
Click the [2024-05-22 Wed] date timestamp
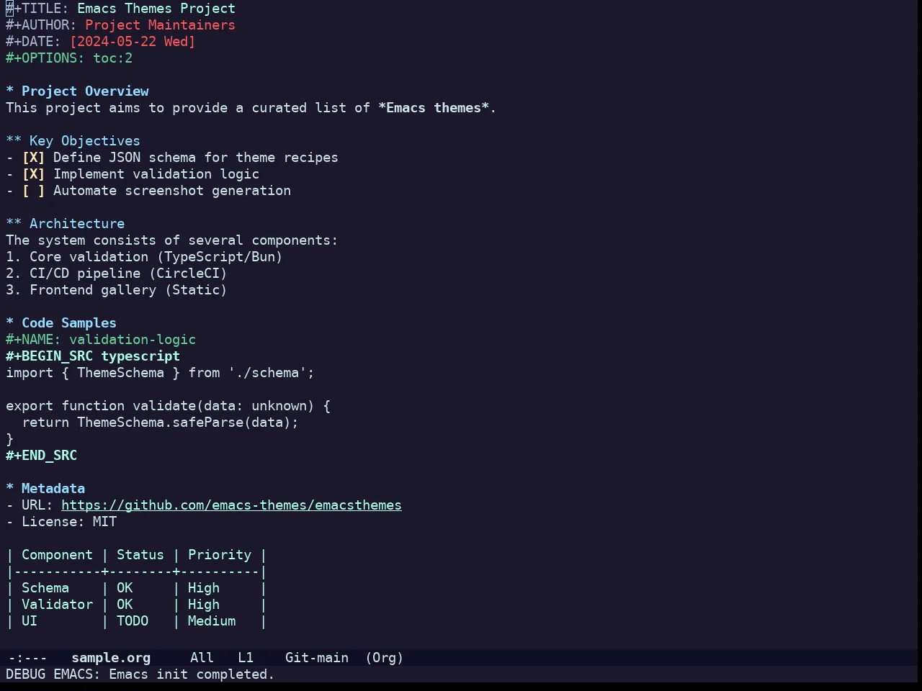133,42
